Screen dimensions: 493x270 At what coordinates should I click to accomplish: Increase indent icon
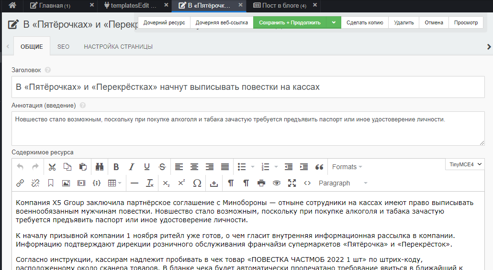click(304, 167)
